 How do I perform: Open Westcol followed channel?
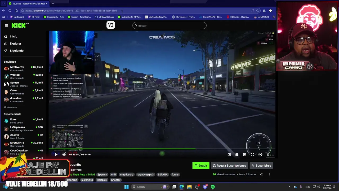click(x=23, y=76)
